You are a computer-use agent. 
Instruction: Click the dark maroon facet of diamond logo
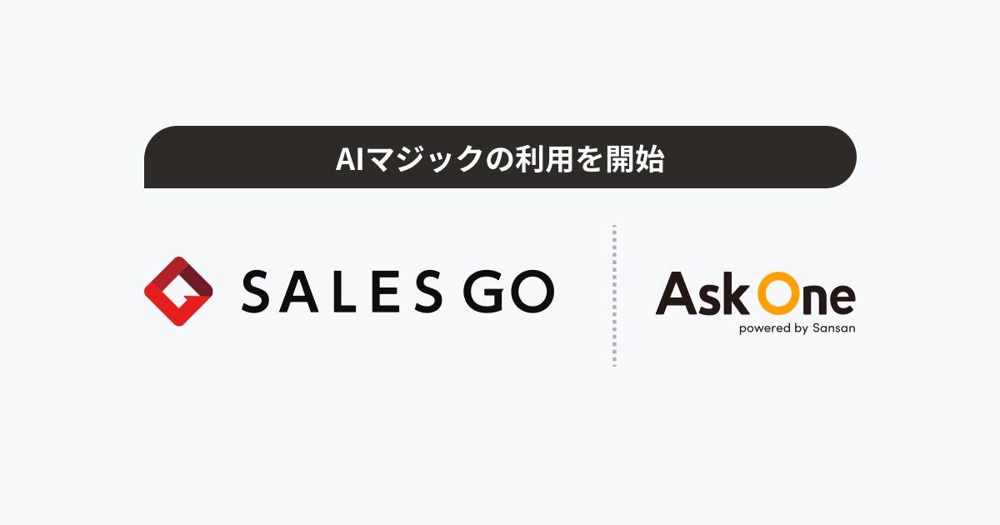tap(197, 277)
